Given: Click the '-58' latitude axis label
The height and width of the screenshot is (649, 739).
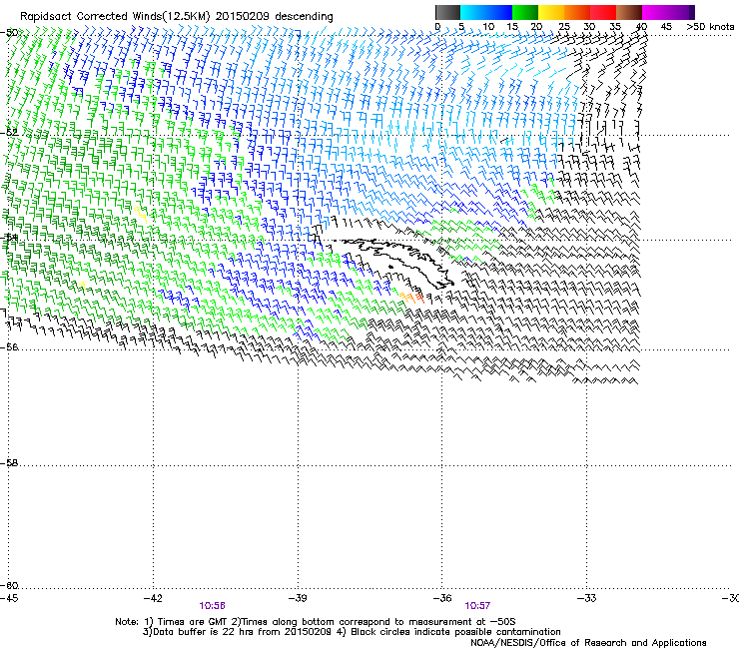Looking at the screenshot, I should [x=9, y=463].
